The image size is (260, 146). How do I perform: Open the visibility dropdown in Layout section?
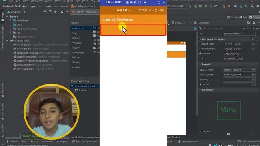[253, 79]
